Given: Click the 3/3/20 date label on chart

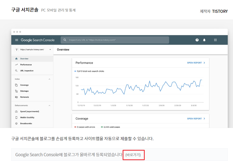Looking at the screenshot, I should 194,105.
